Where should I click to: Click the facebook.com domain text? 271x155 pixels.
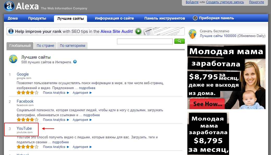(x=25, y=105)
